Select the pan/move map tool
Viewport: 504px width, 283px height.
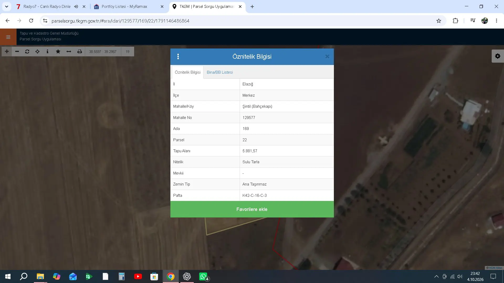[x=37, y=51]
